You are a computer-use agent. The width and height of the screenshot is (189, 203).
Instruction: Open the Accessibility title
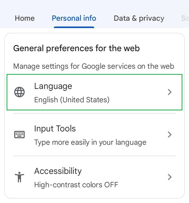pos(58,171)
